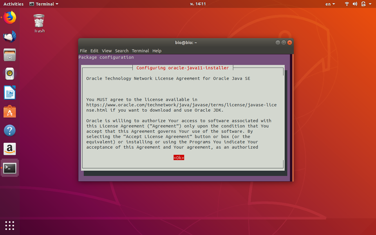Open the Files manager in the dock
Screen dimensions: 376x235
(9, 55)
